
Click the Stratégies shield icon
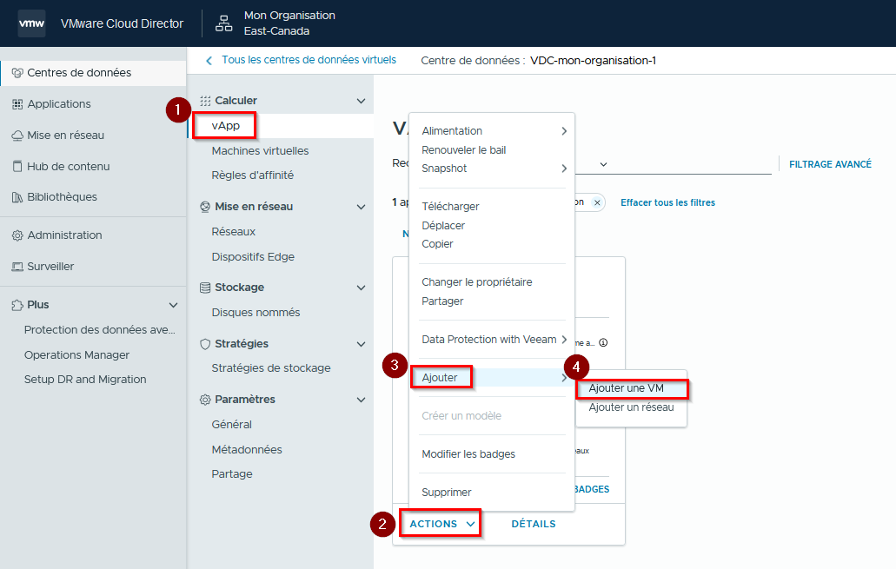[x=205, y=344]
